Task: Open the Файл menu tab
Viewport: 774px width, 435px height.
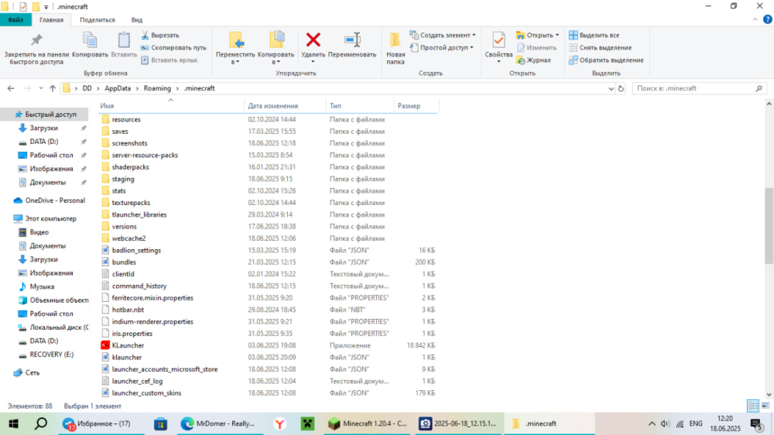Action: [x=15, y=20]
